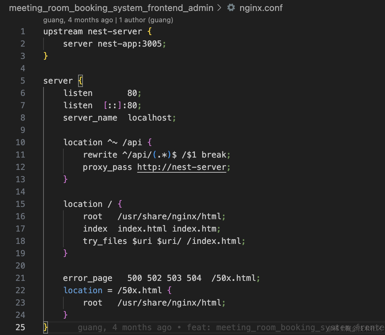
Task: Follow the http://nest-server link
Action: coord(182,167)
